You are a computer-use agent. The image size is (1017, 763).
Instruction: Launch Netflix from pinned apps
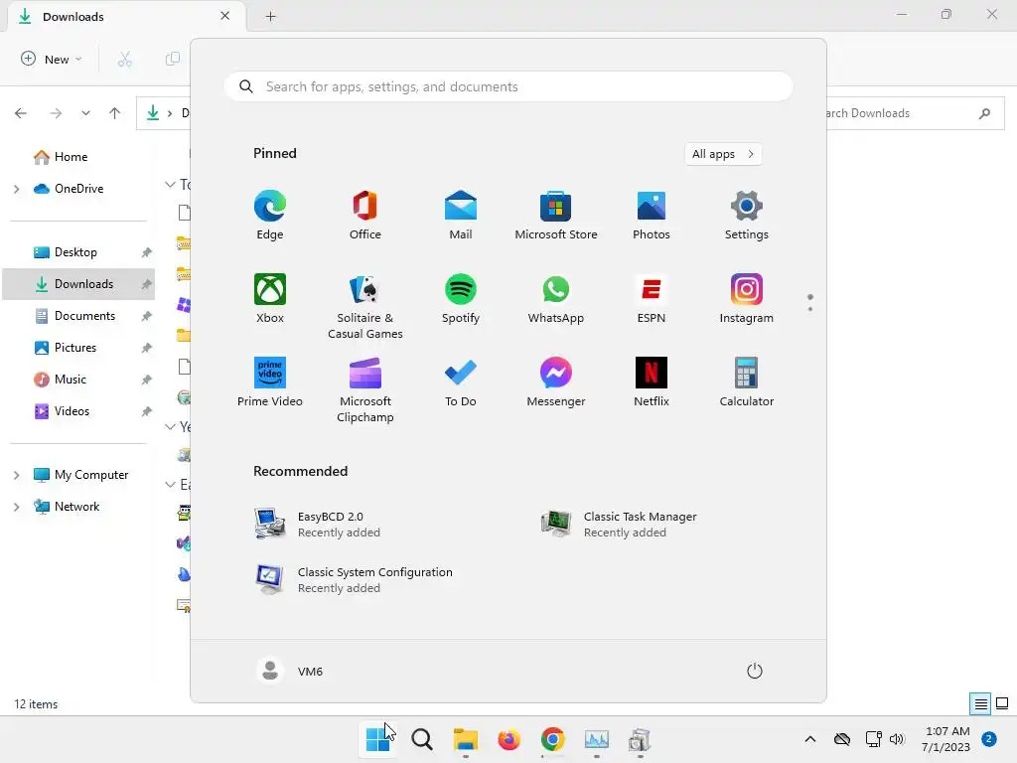tap(652, 381)
